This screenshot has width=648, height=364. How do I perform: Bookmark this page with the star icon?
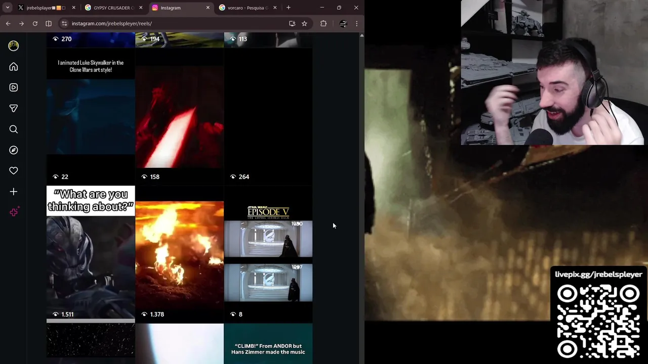(x=304, y=23)
